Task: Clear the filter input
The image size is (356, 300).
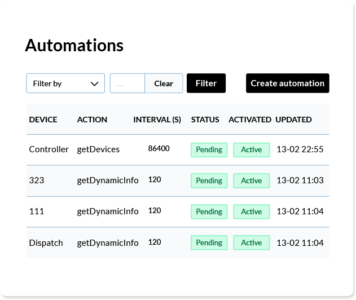Action: (x=164, y=83)
